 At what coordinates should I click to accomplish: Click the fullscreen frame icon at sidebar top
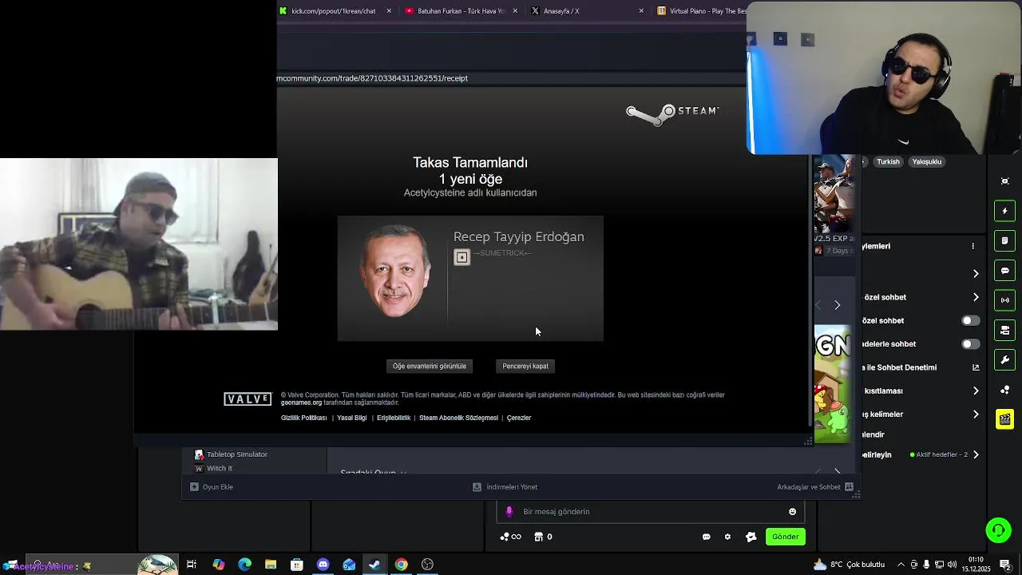click(x=1005, y=181)
